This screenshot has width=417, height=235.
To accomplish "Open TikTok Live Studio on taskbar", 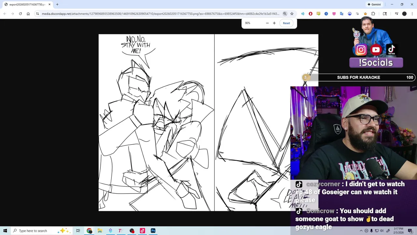I will (x=142, y=231).
